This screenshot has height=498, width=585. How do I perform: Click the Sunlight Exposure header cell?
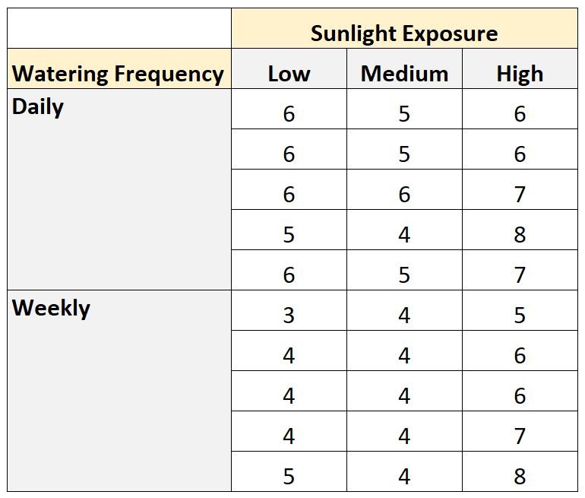click(404, 28)
